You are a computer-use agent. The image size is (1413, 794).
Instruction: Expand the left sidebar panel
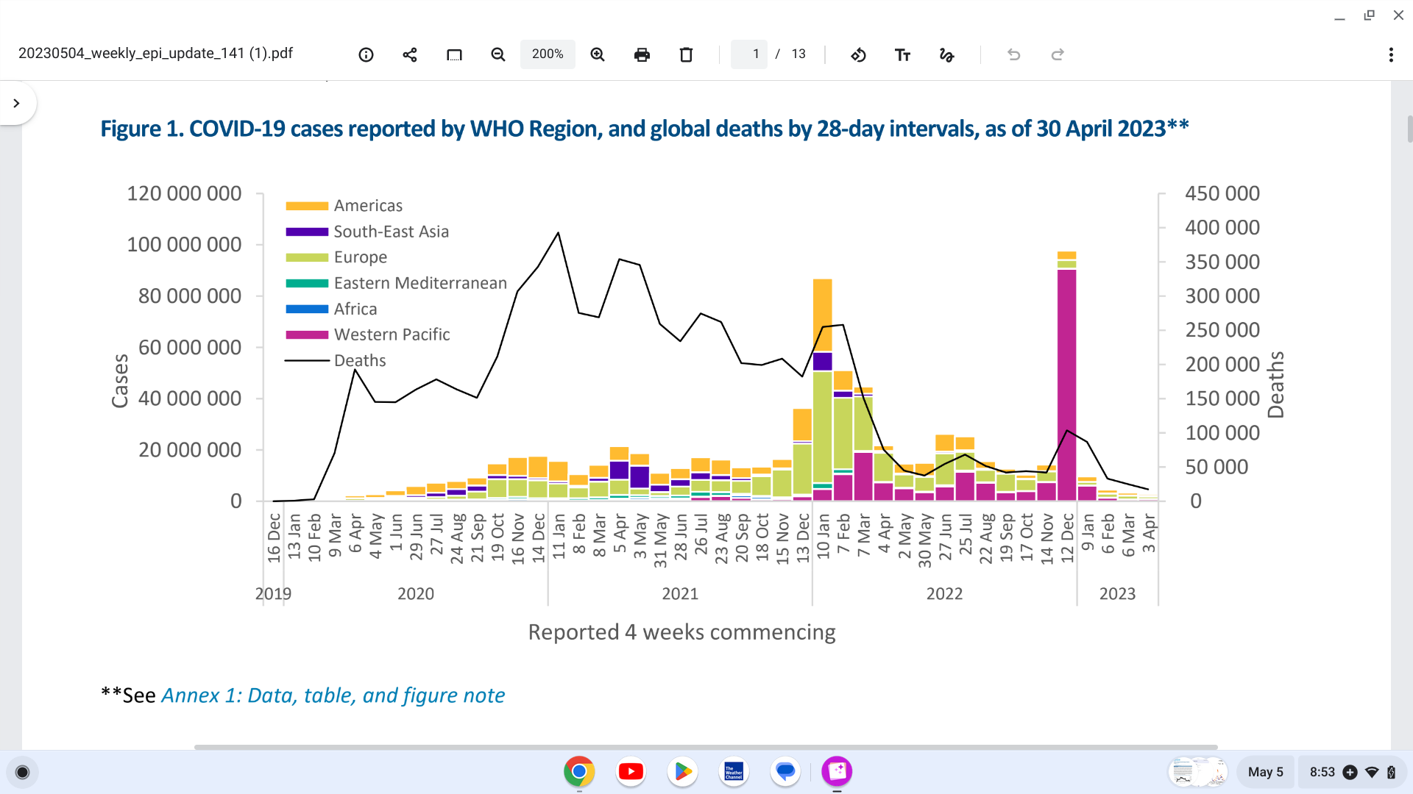16,103
